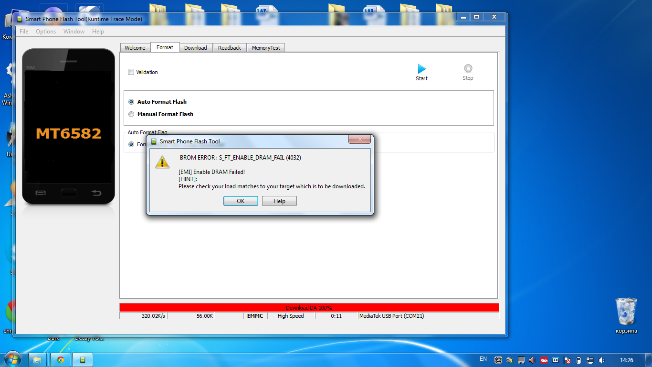The image size is (652, 367).
Task: Click the red Download DA progress bar
Action: [309, 308]
